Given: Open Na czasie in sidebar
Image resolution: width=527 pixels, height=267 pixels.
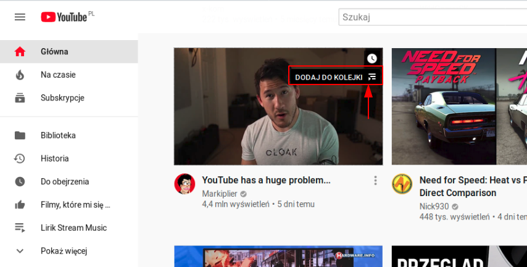Looking at the screenshot, I should coord(69,75).
